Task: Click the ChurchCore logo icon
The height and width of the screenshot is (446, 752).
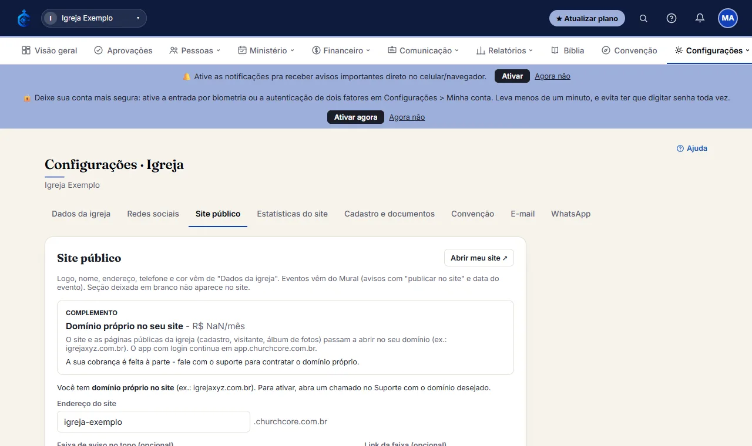Action: tap(23, 18)
